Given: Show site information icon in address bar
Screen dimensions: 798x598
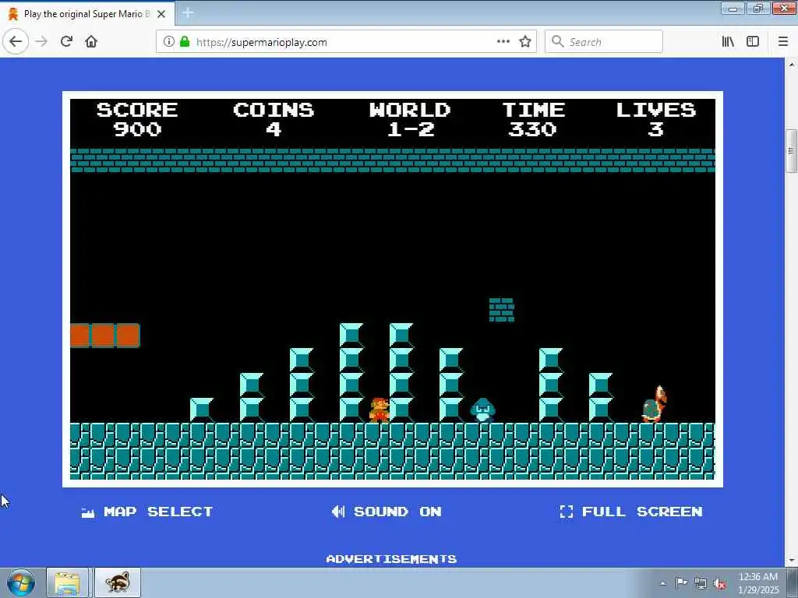Looking at the screenshot, I should pyautogui.click(x=168, y=42).
